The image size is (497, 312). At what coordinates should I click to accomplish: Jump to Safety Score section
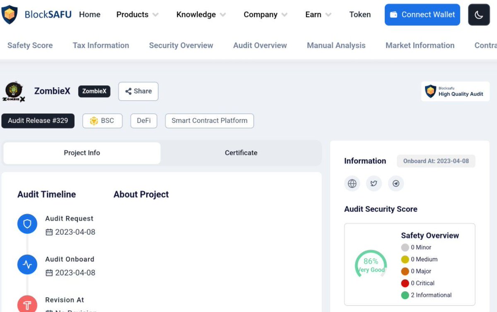[x=30, y=45]
